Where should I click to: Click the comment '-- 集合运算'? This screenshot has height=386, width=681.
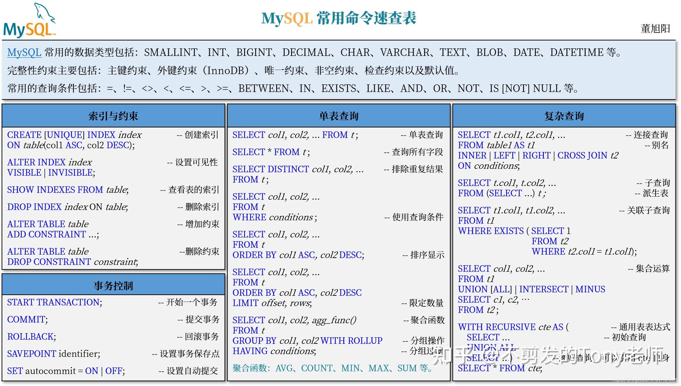(x=648, y=269)
